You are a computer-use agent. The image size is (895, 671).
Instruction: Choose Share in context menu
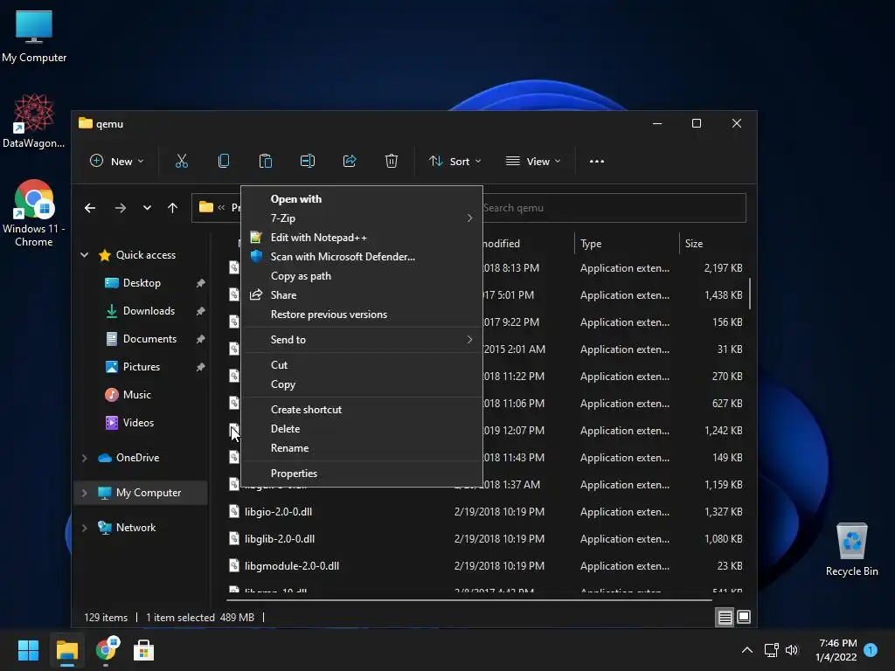(x=362, y=295)
